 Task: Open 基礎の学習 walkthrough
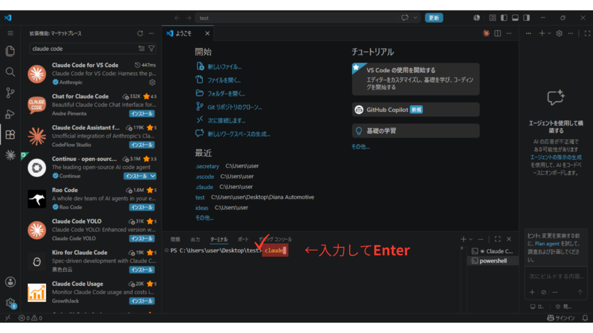[x=416, y=131]
